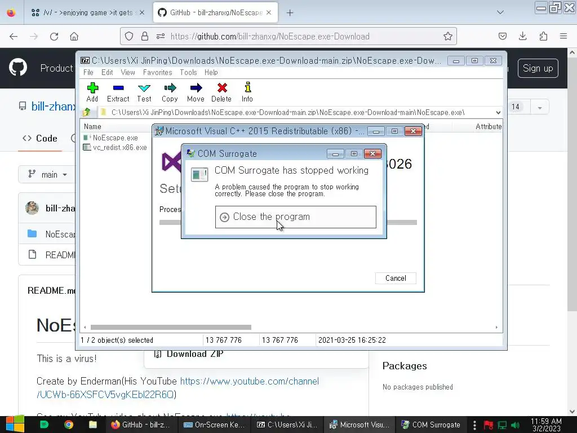The width and height of the screenshot is (577, 433).
Task: Click the 7-Zip Extract toolbar icon
Action: tap(118, 92)
